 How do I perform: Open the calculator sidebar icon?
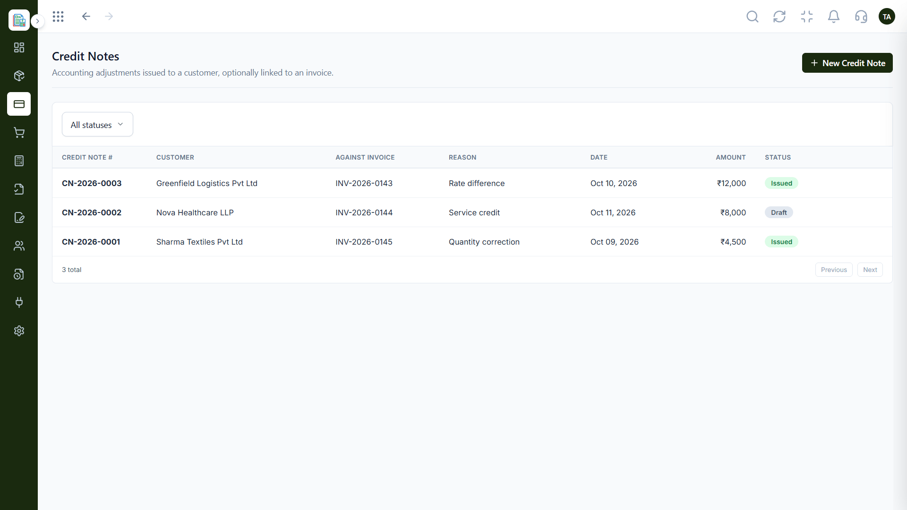19,161
